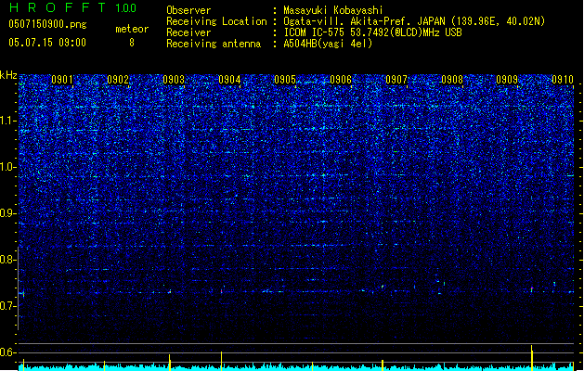Click the red meteor echo near 0904
Image resolution: width=584 pixels, height=371 pixels.
coord(221,291)
